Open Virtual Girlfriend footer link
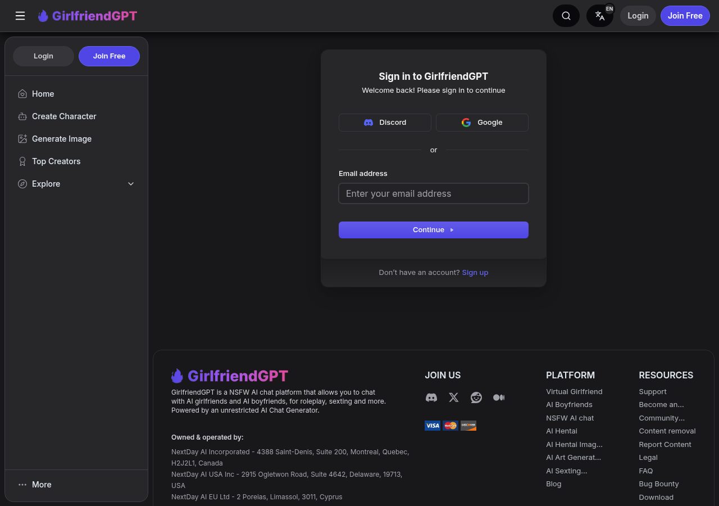 574,392
